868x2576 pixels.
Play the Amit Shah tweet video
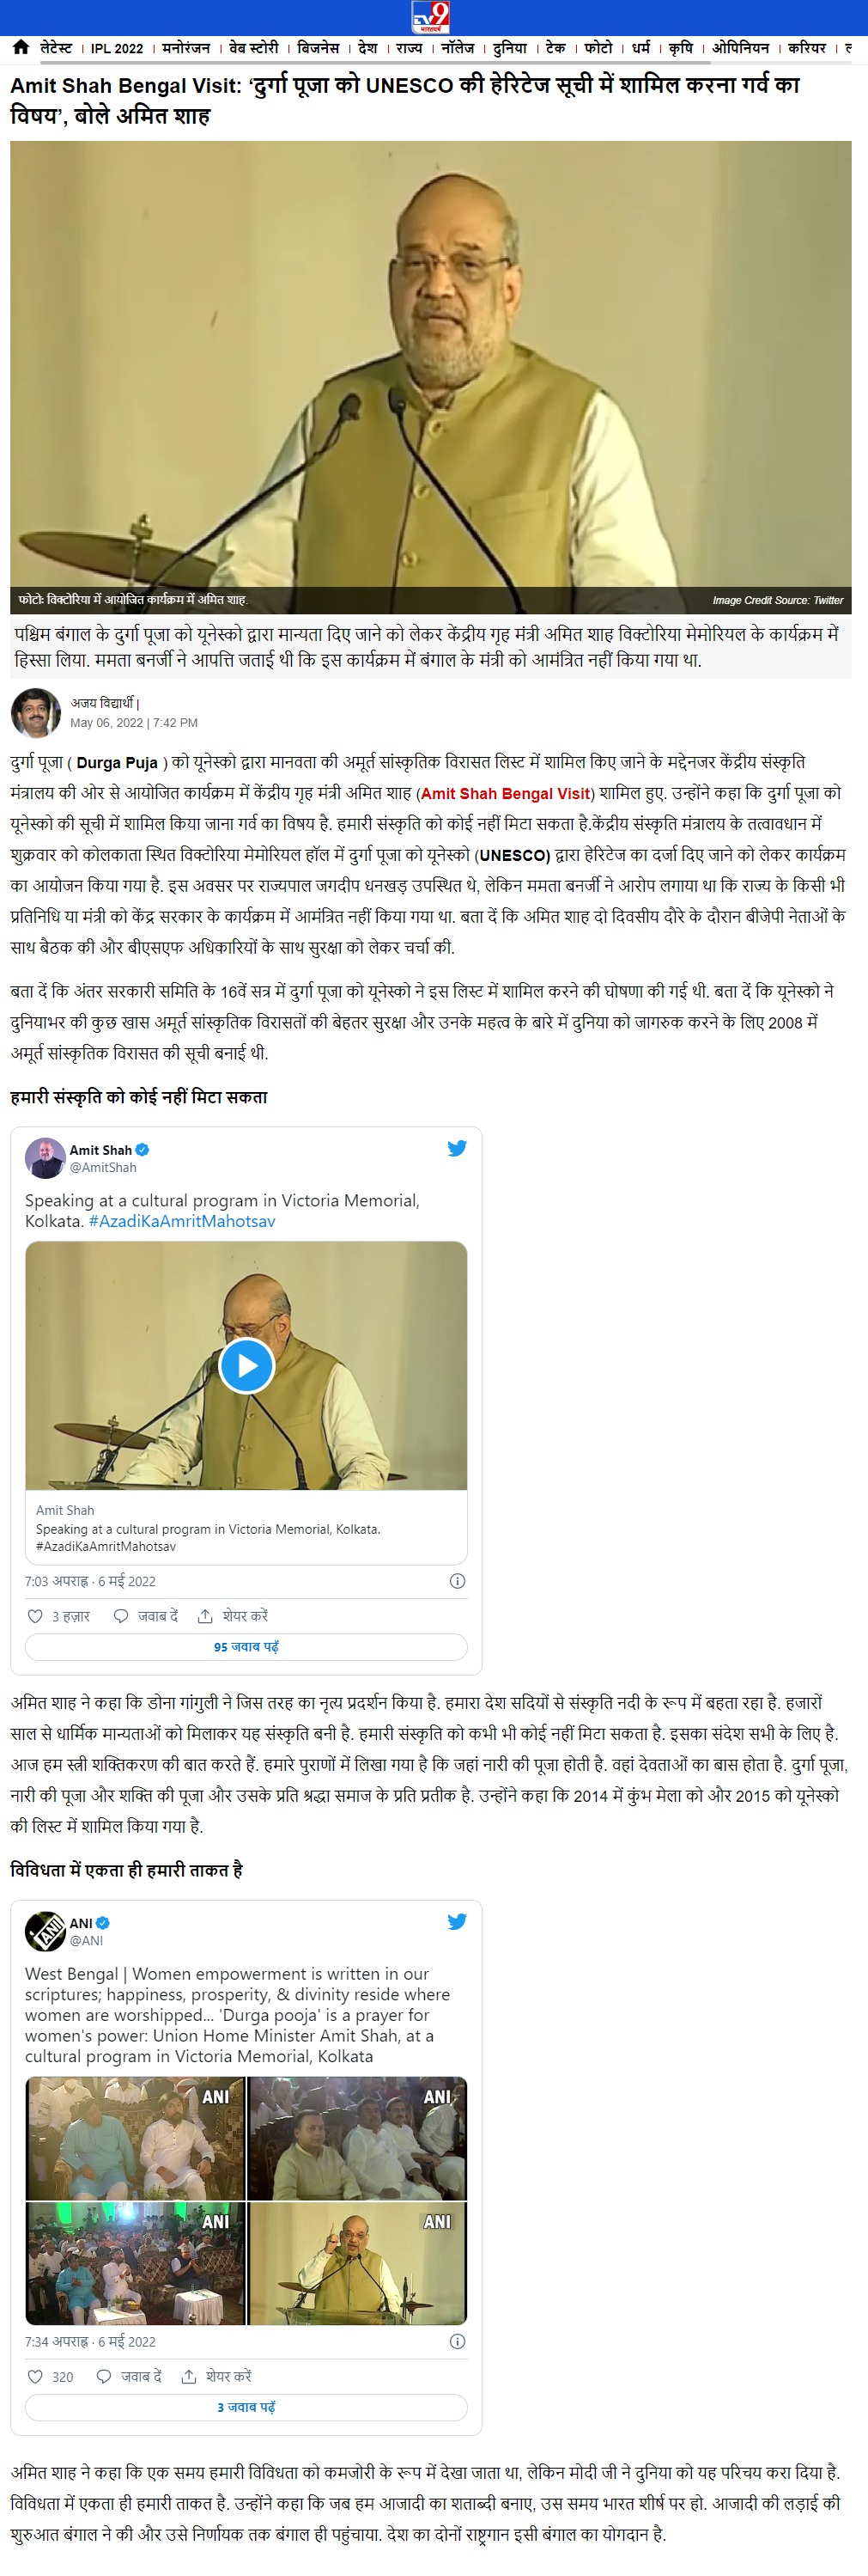[246, 1365]
